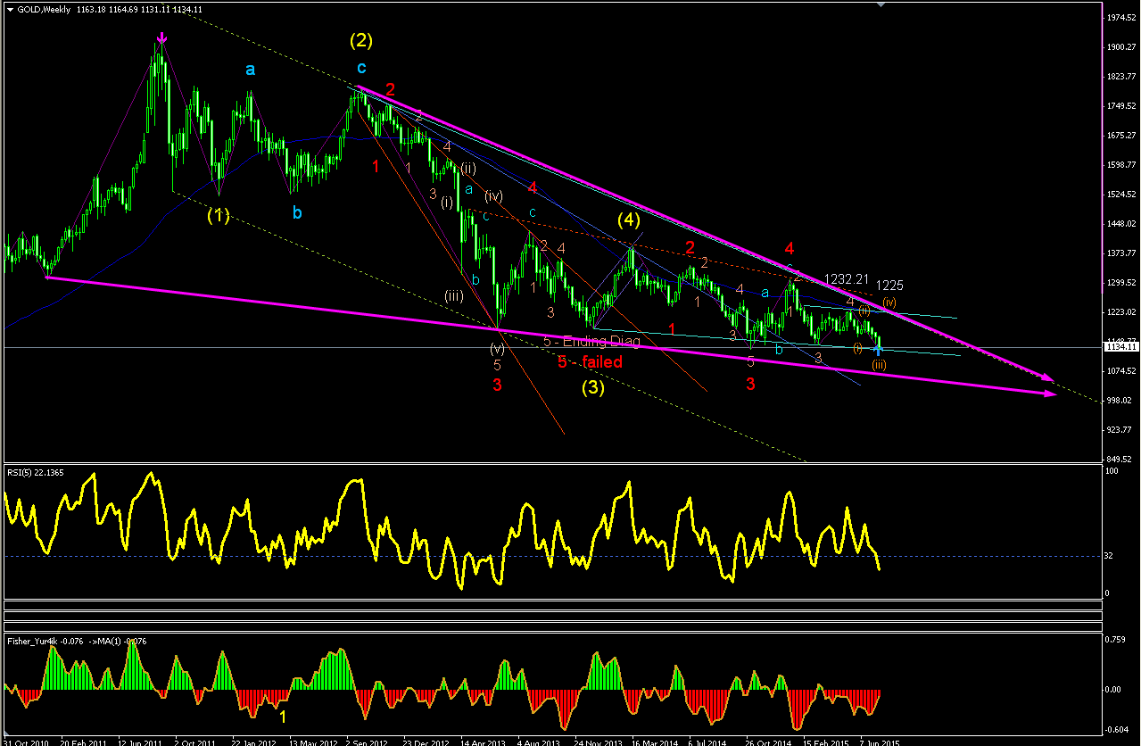Viewport: 1141px width, 746px height.
Task: Select the red '5 - failed' annotation
Action: [590, 362]
